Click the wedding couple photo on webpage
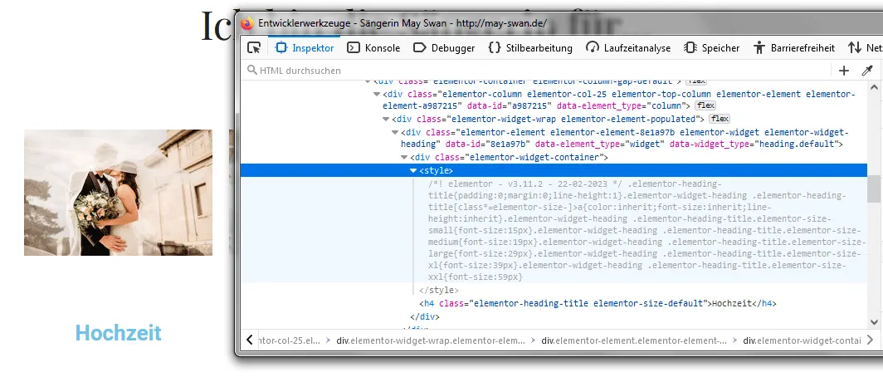Viewport: 883px width, 377px height. [x=118, y=193]
